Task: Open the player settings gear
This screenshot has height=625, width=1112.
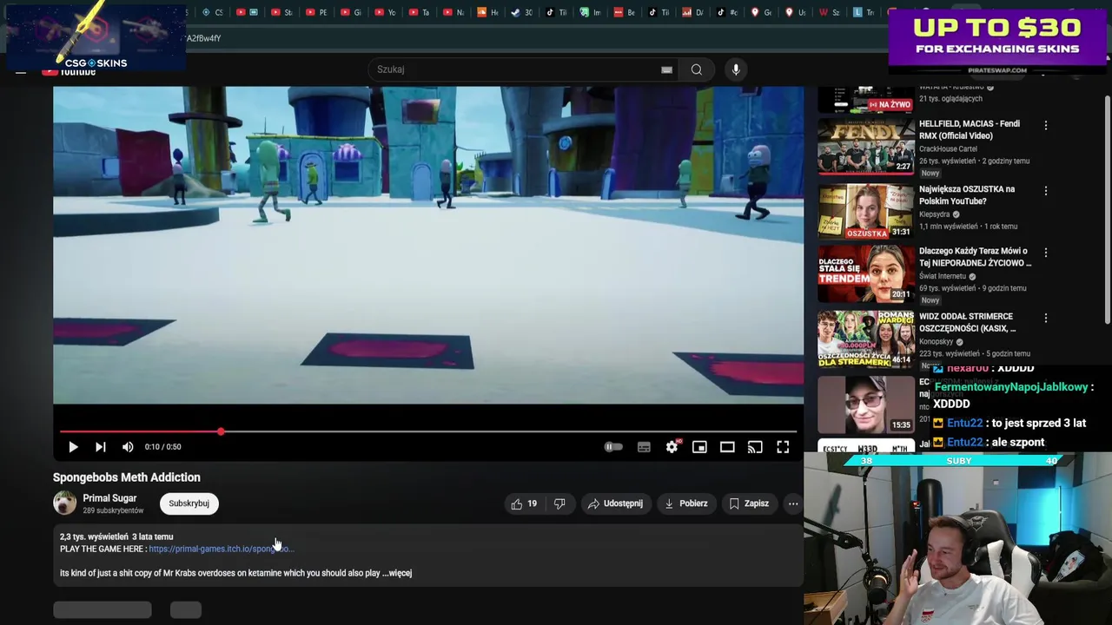Action: coord(672,447)
